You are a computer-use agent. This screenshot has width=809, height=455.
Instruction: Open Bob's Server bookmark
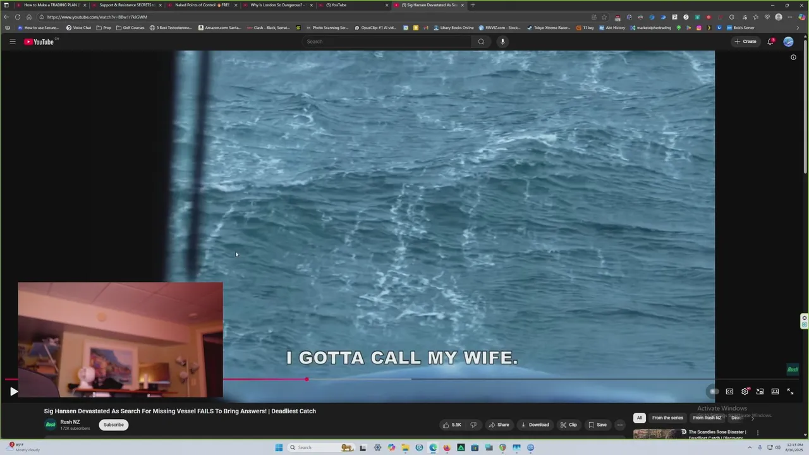point(740,28)
